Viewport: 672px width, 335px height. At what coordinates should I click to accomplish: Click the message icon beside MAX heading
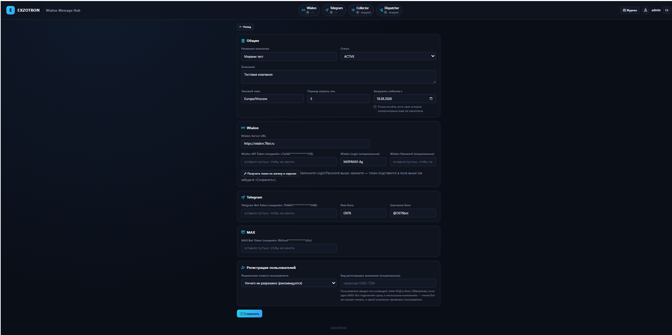[x=243, y=233]
